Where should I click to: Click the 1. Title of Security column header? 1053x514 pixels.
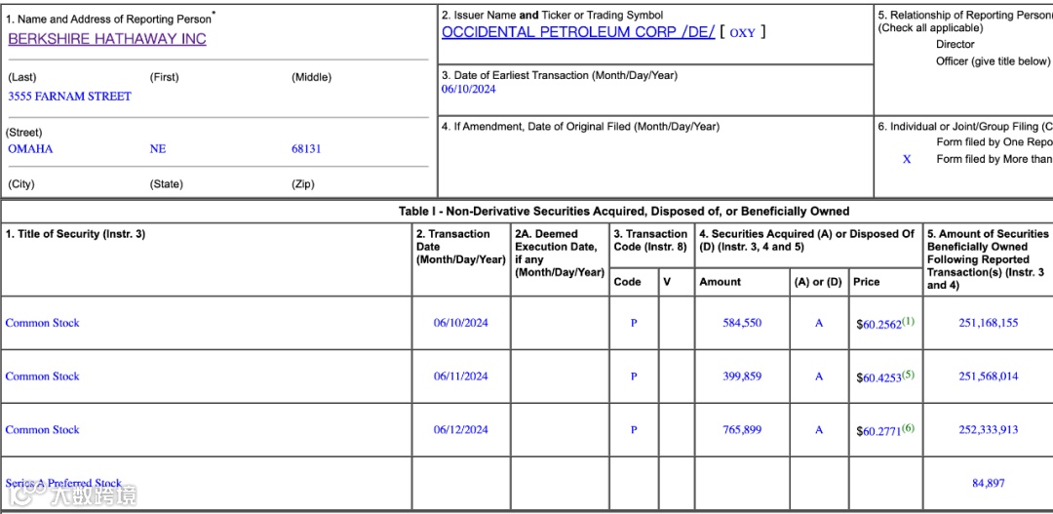point(75,234)
